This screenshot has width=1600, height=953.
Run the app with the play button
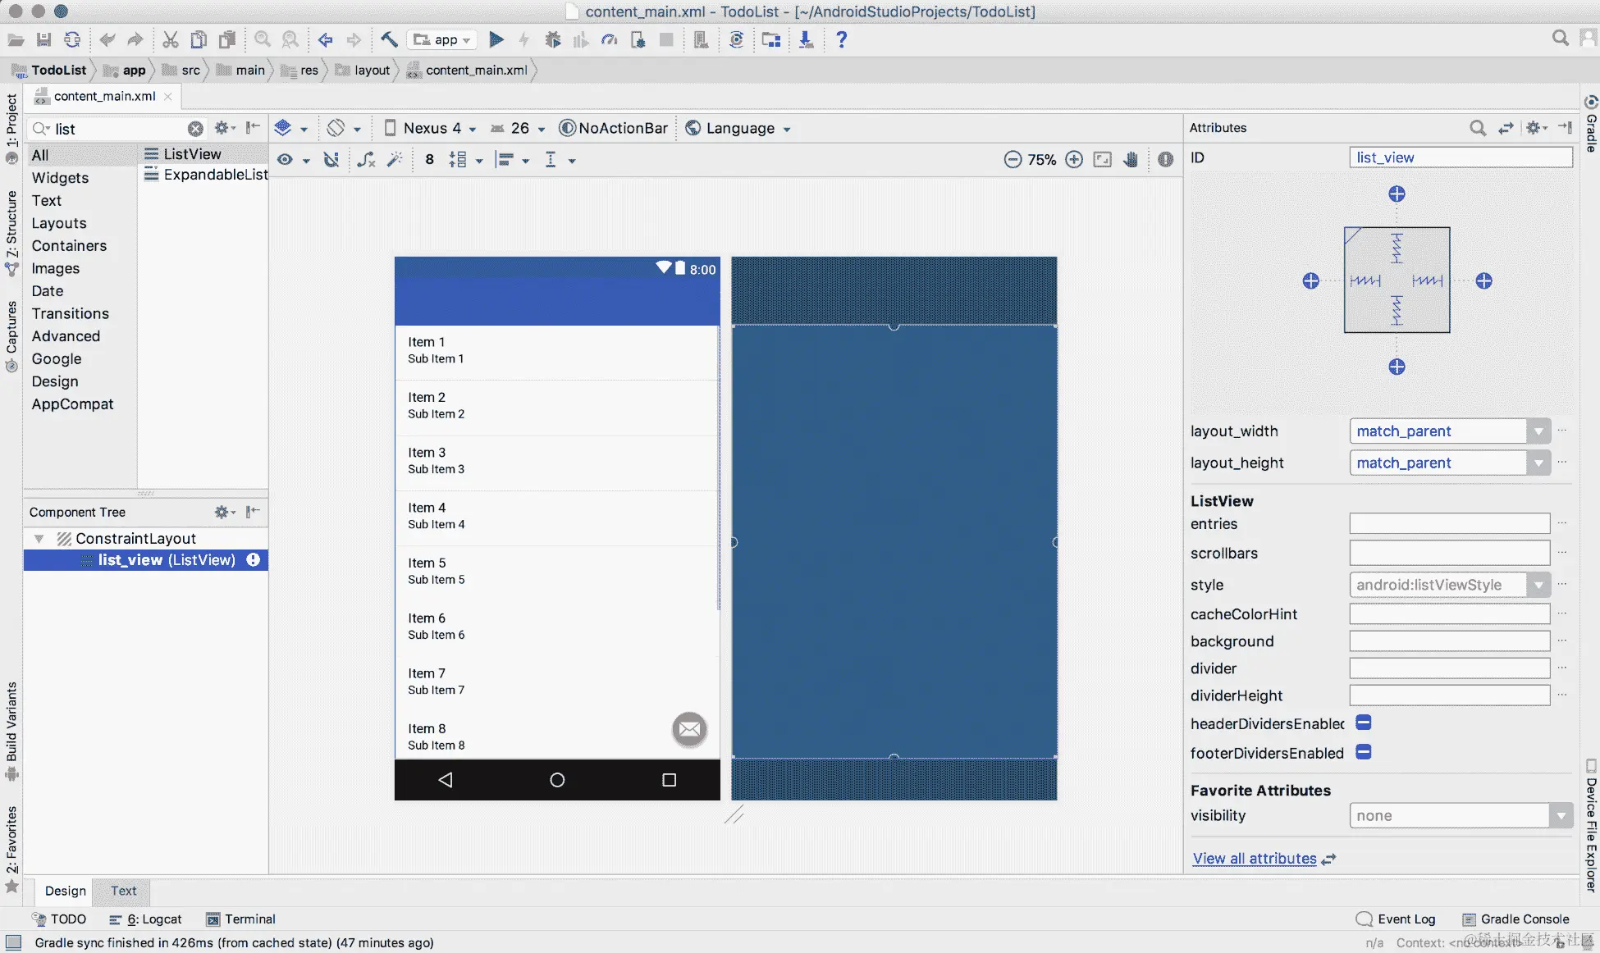496,39
